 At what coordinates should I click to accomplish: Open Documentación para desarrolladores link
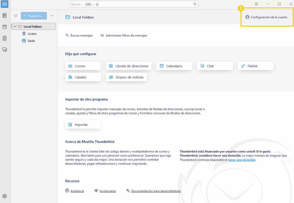[156, 191]
